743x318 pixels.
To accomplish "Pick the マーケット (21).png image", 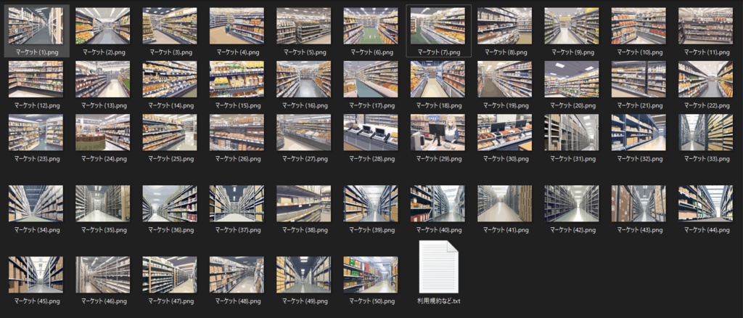I will tap(639, 79).
